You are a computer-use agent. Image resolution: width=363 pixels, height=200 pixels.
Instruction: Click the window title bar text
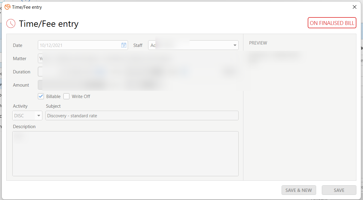click(27, 7)
